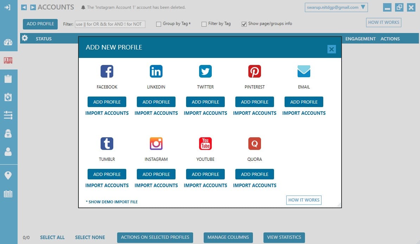Click ADD PROFILE under YouTube
420x244 pixels.
pyautogui.click(x=205, y=174)
